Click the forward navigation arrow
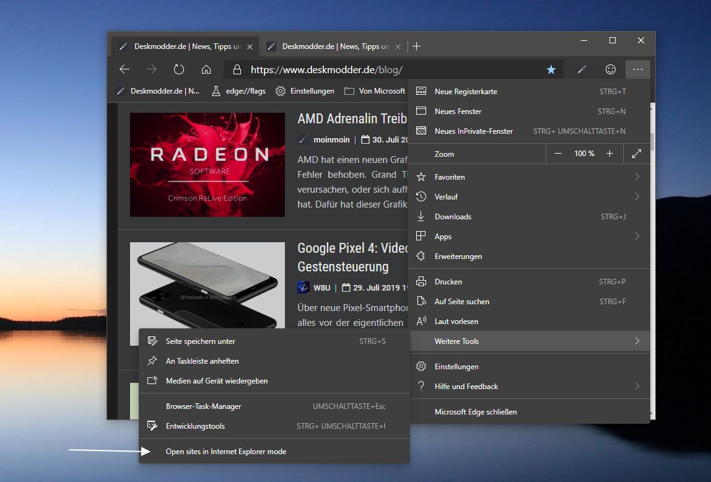Image resolution: width=711 pixels, height=482 pixels. [x=152, y=69]
